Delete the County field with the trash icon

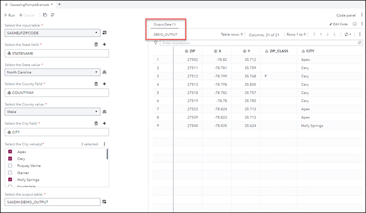(96, 84)
